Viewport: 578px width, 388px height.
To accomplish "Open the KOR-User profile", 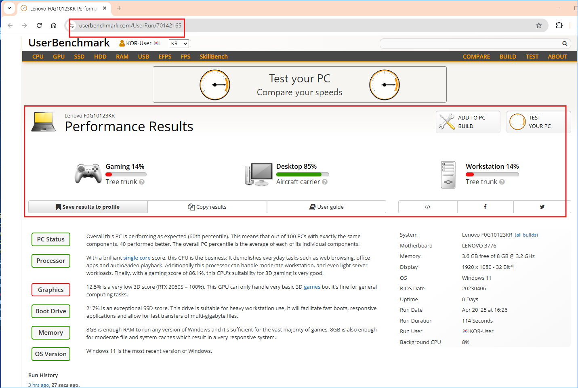I will 139,43.
